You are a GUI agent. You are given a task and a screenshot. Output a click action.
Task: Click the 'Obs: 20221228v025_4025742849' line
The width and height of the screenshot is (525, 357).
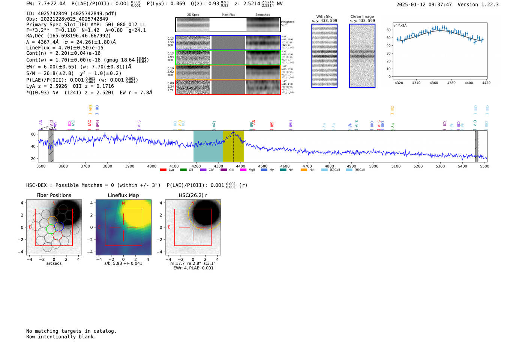click(67, 19)
